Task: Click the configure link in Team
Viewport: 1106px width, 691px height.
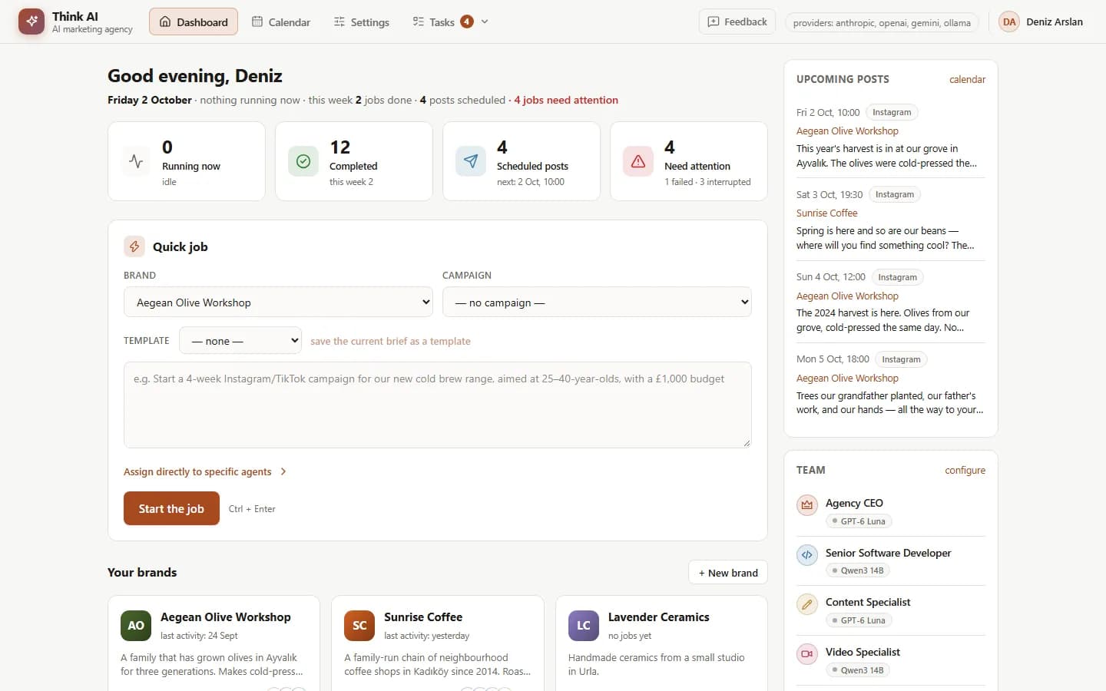Action: 965,470
